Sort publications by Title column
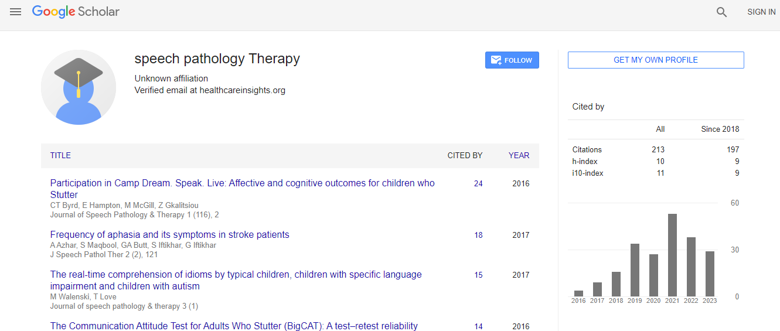This screenshot has width=780, height=331. 60,156
